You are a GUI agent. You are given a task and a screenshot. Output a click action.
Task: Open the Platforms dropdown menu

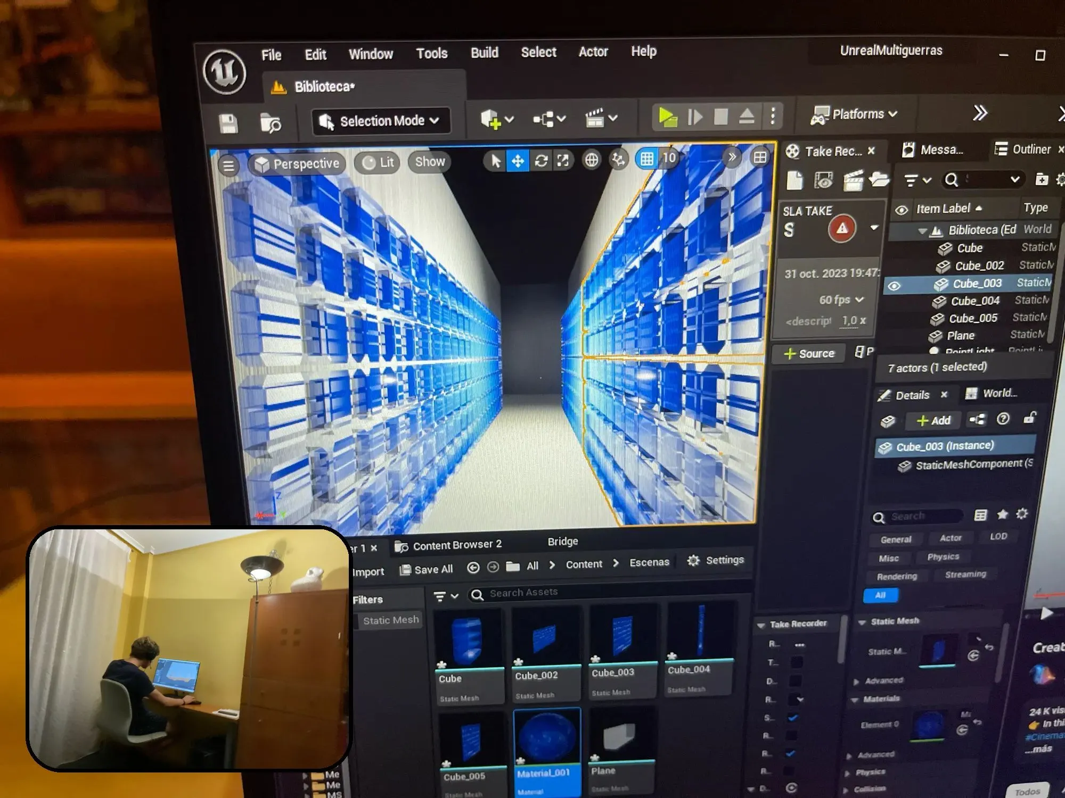tap(854, 114)
